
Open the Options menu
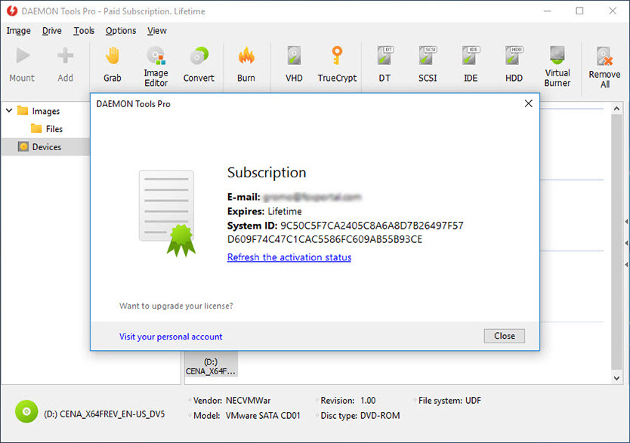(121, 31)
